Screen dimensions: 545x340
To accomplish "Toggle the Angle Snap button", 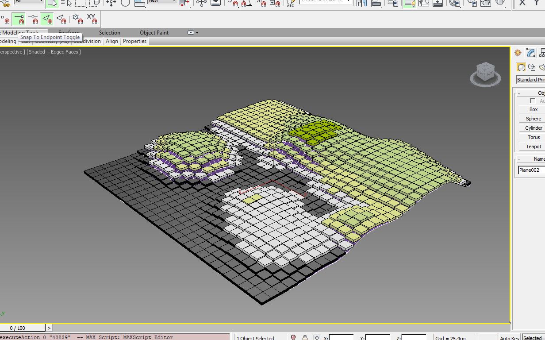I will click(x=247, y=3).
